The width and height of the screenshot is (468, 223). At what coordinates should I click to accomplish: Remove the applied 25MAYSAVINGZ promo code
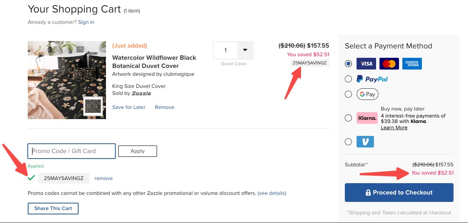(x=104, y=178)
